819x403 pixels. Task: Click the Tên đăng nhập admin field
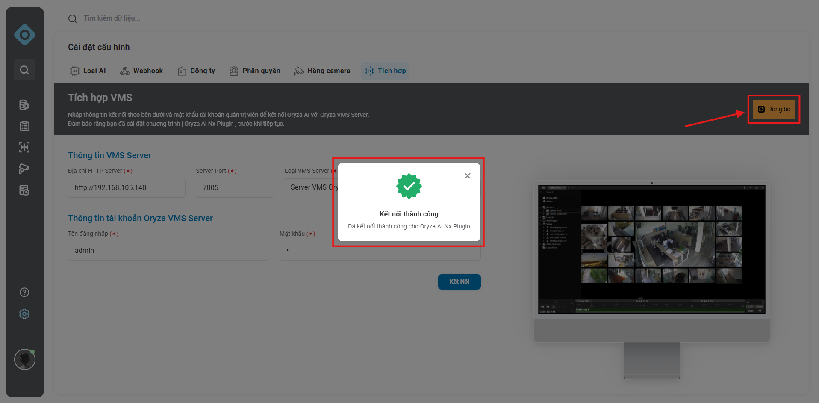click(x=168, y=251)
